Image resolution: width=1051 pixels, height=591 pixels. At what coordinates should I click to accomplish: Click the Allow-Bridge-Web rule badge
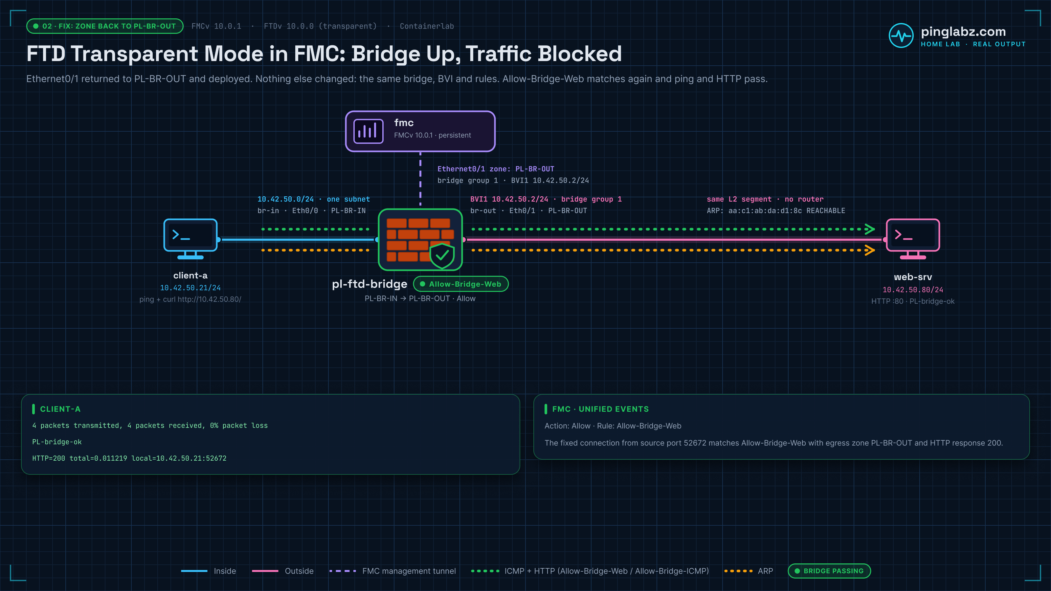pos(460,284)
